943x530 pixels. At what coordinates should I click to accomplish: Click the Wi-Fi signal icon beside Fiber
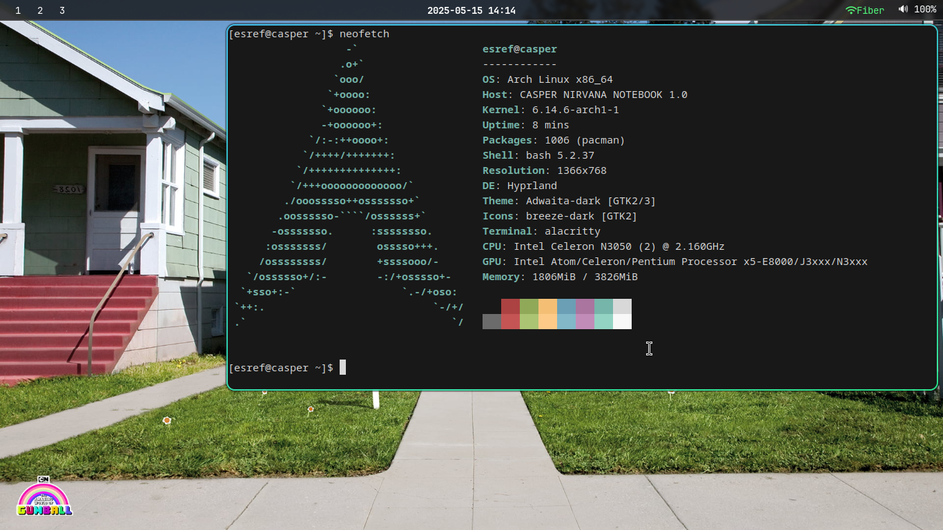click(851, 10)
